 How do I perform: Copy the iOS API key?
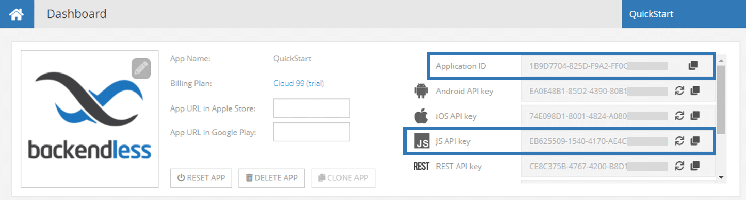click(695, 116)
